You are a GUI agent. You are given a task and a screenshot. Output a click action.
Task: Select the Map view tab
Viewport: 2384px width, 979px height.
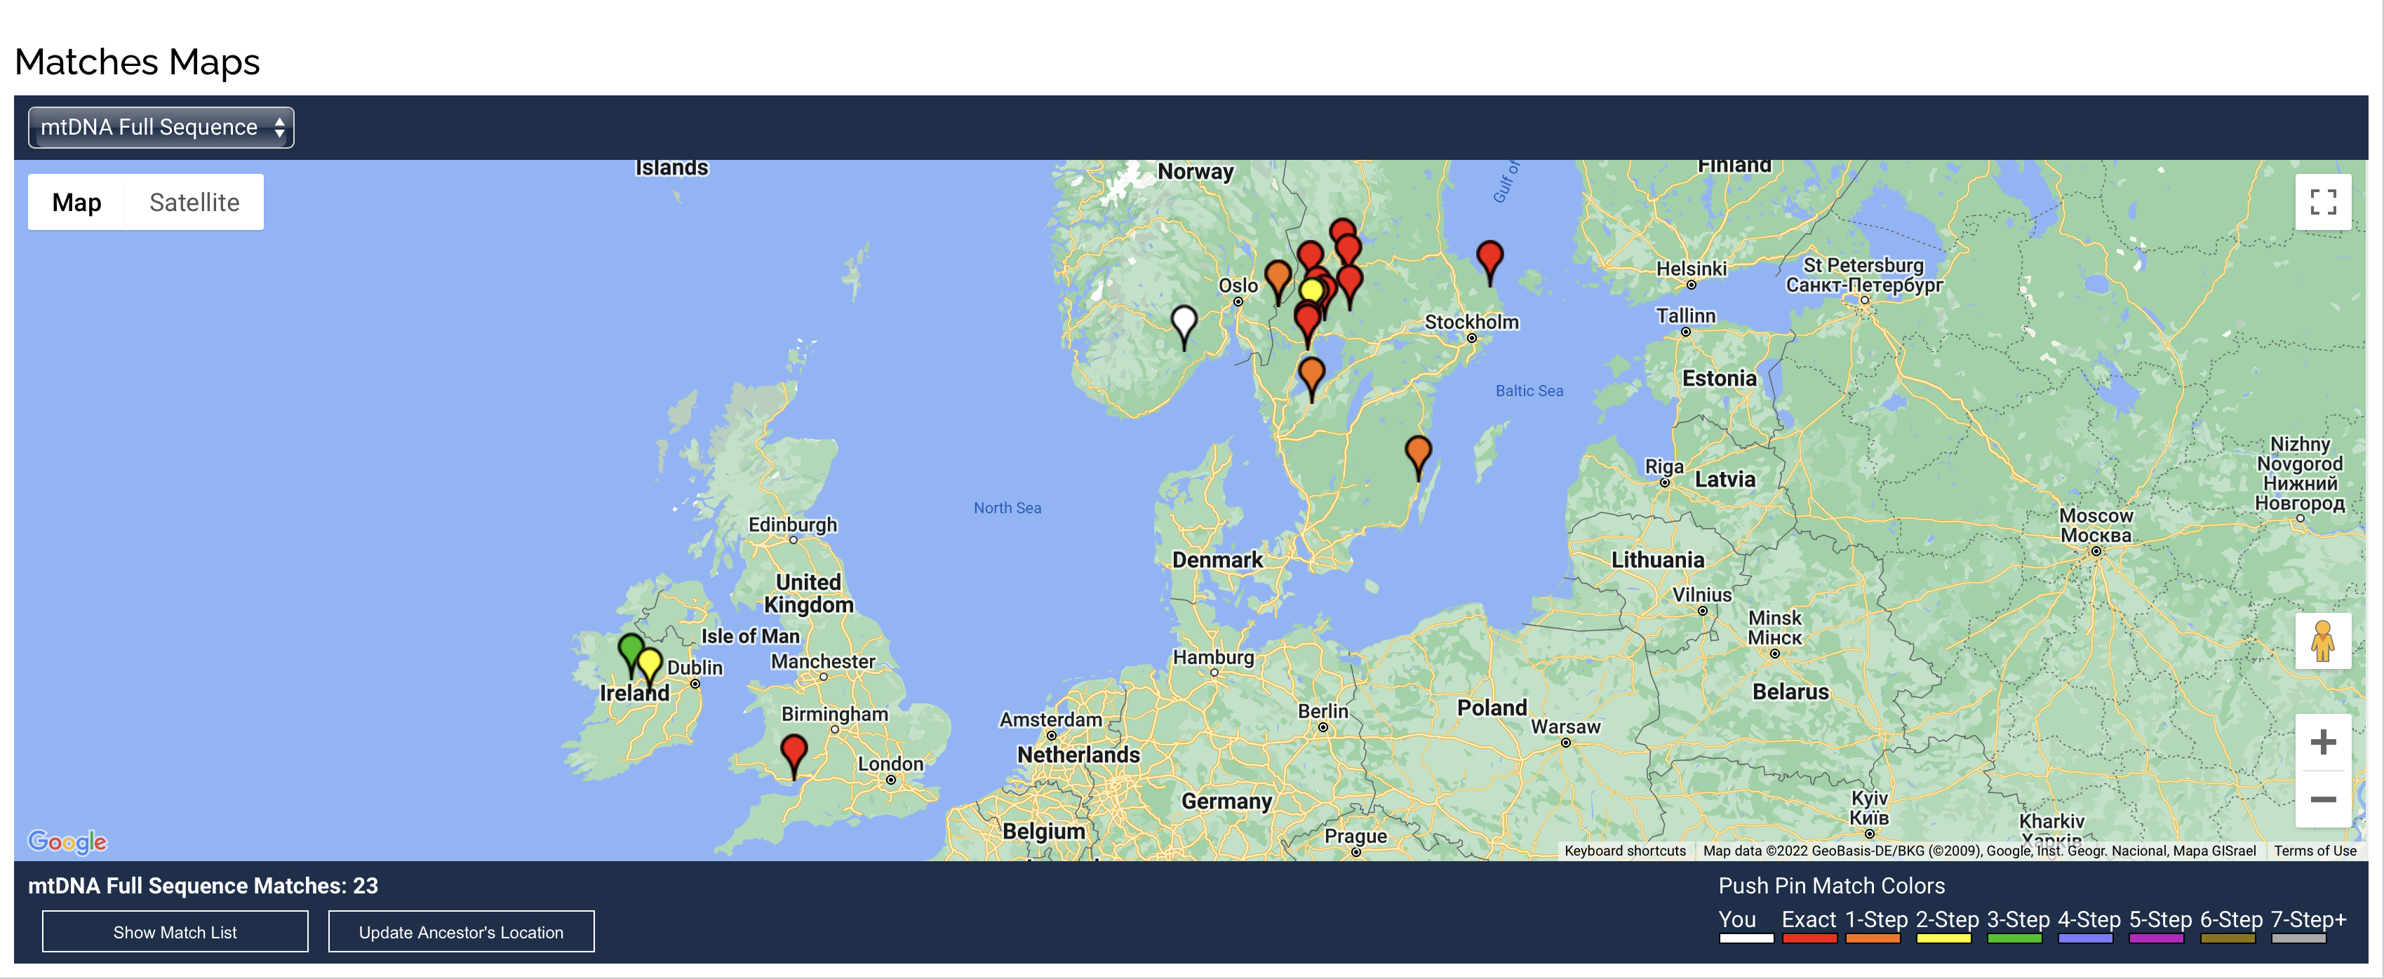point(76,203)
